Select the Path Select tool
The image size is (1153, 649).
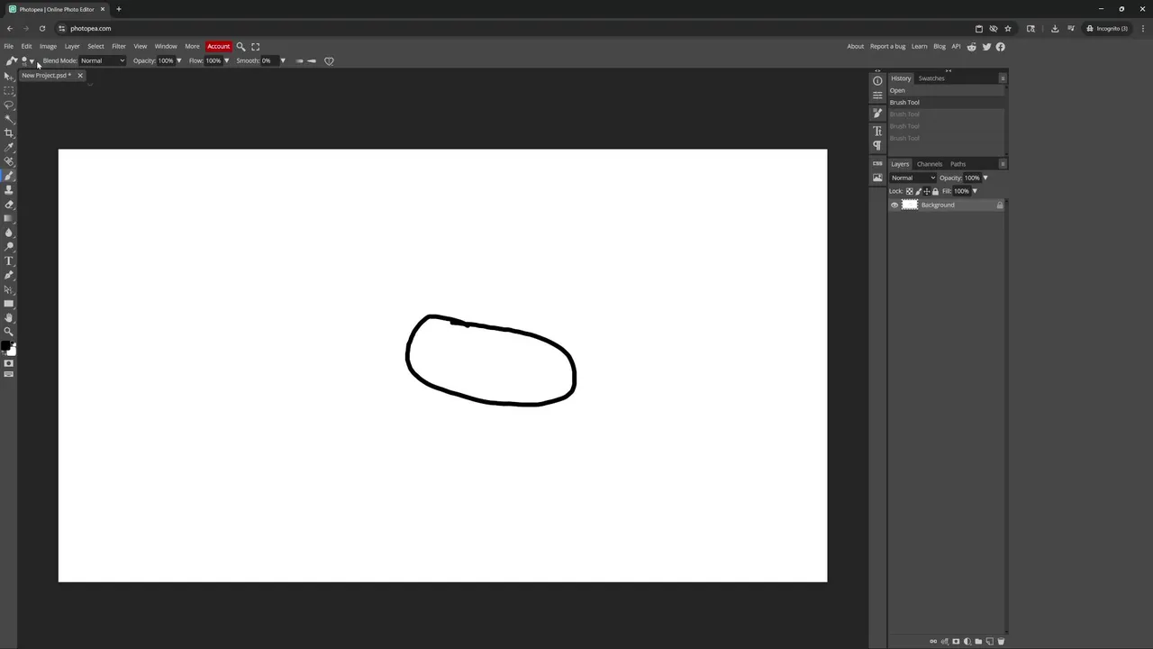tap(9, 289)
